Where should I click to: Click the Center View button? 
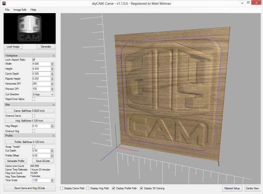[252, 188]
